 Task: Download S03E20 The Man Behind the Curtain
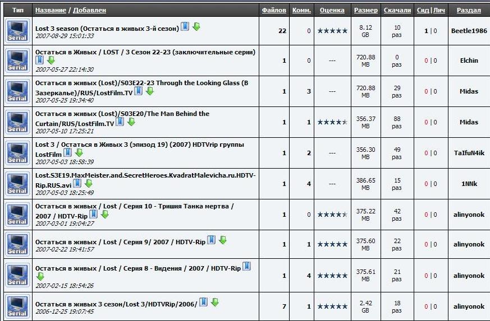pyautogui.click(x=131, y=122)
